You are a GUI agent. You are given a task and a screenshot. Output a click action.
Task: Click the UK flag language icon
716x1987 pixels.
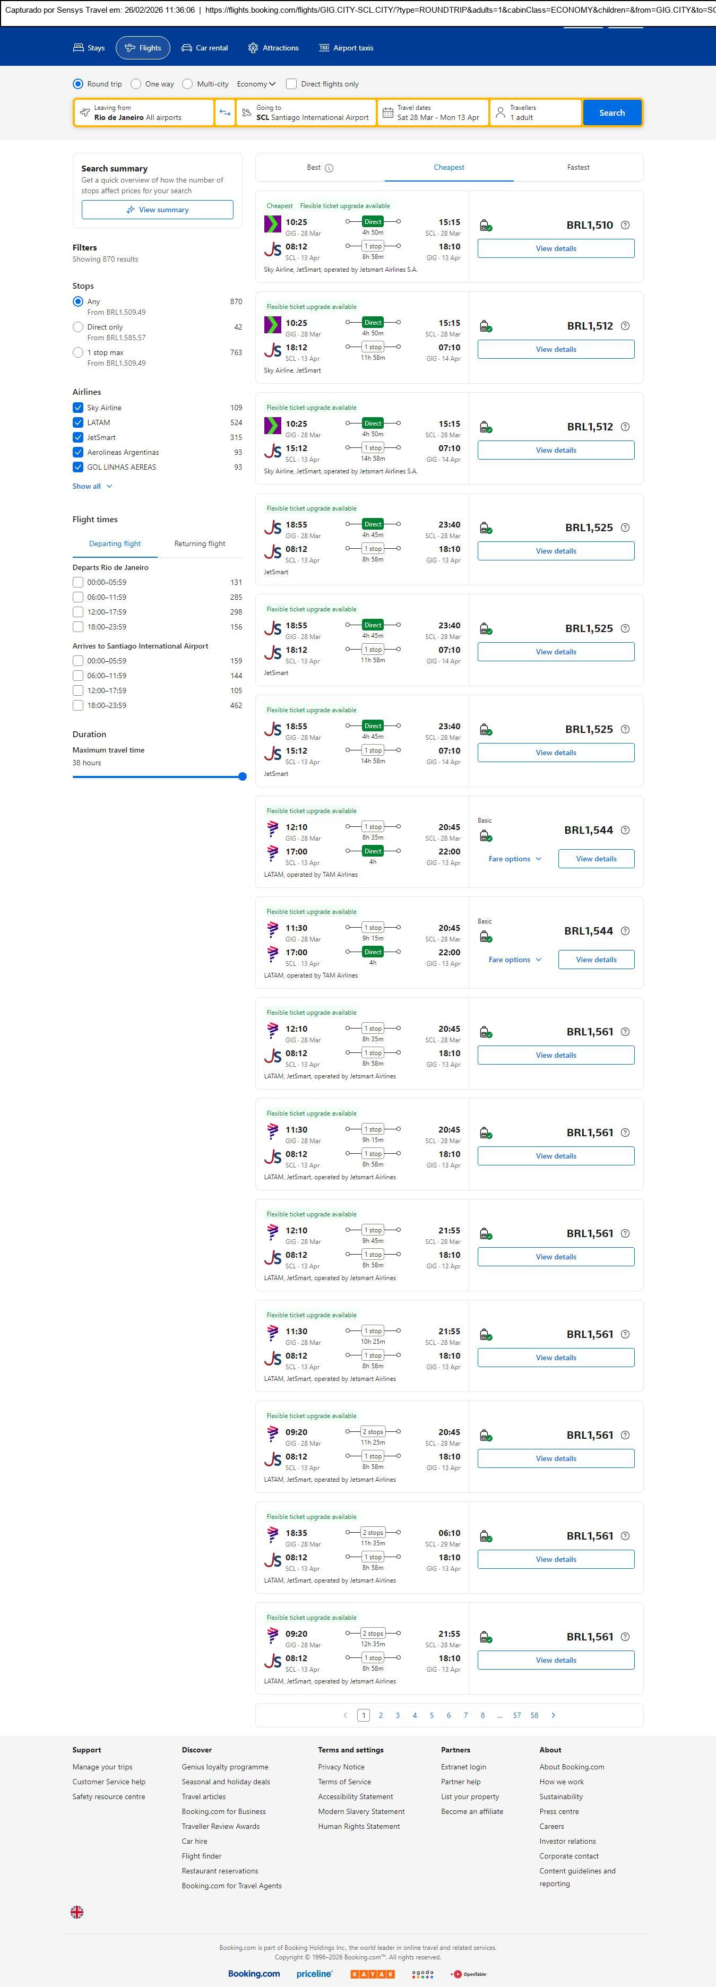point(77,1912)
